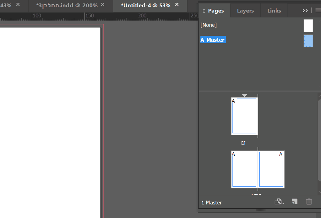Click the A-Master blue page thumbnail
This screenshot has height=218, width=321.
tap(308, 41)
